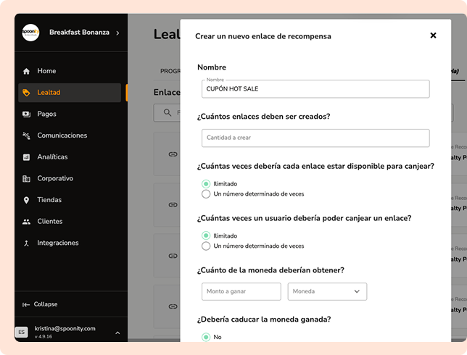
Task: Expand the user menu chevron by kristina@spoonity.com
Action: (117, 333)
